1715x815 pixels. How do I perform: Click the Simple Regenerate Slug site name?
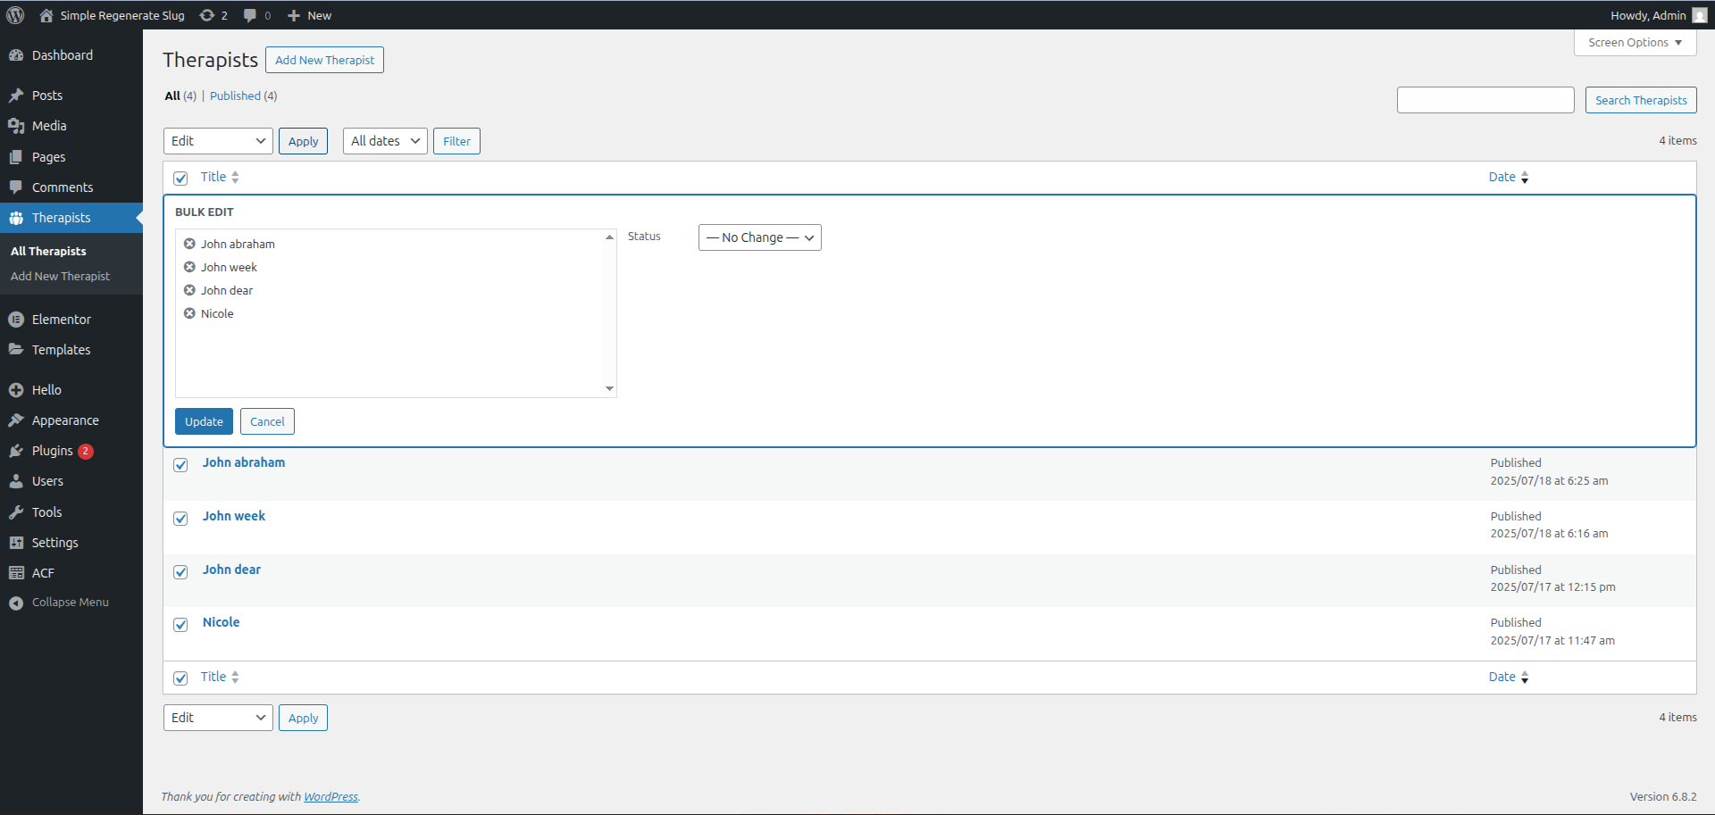point(122,15)
